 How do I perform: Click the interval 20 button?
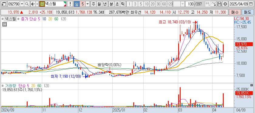(x=152, y=4)
